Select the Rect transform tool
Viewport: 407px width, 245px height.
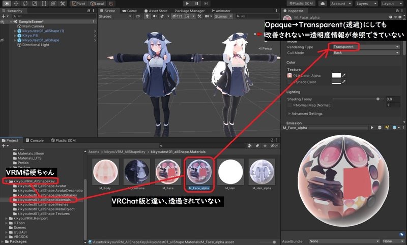point(44,4)
